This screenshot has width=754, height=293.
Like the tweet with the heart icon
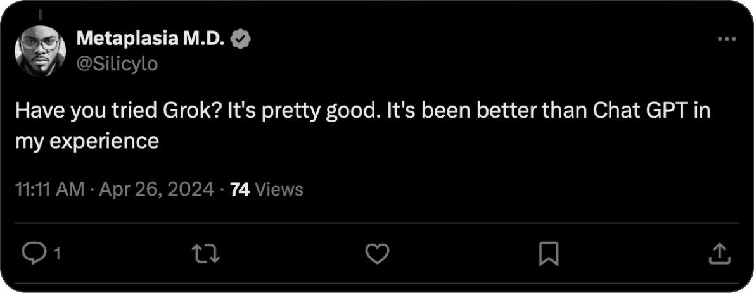click(378, 254)
